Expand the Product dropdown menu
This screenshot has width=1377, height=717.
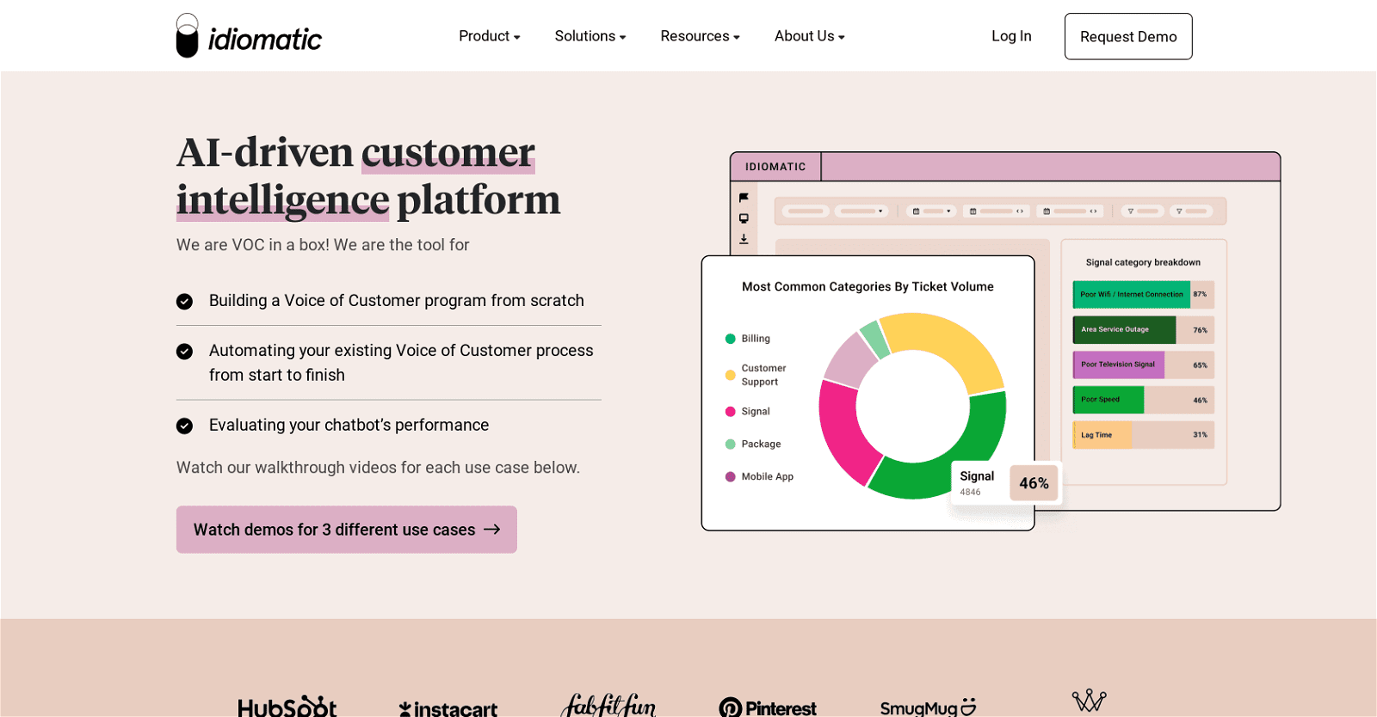tap(489, 36)
